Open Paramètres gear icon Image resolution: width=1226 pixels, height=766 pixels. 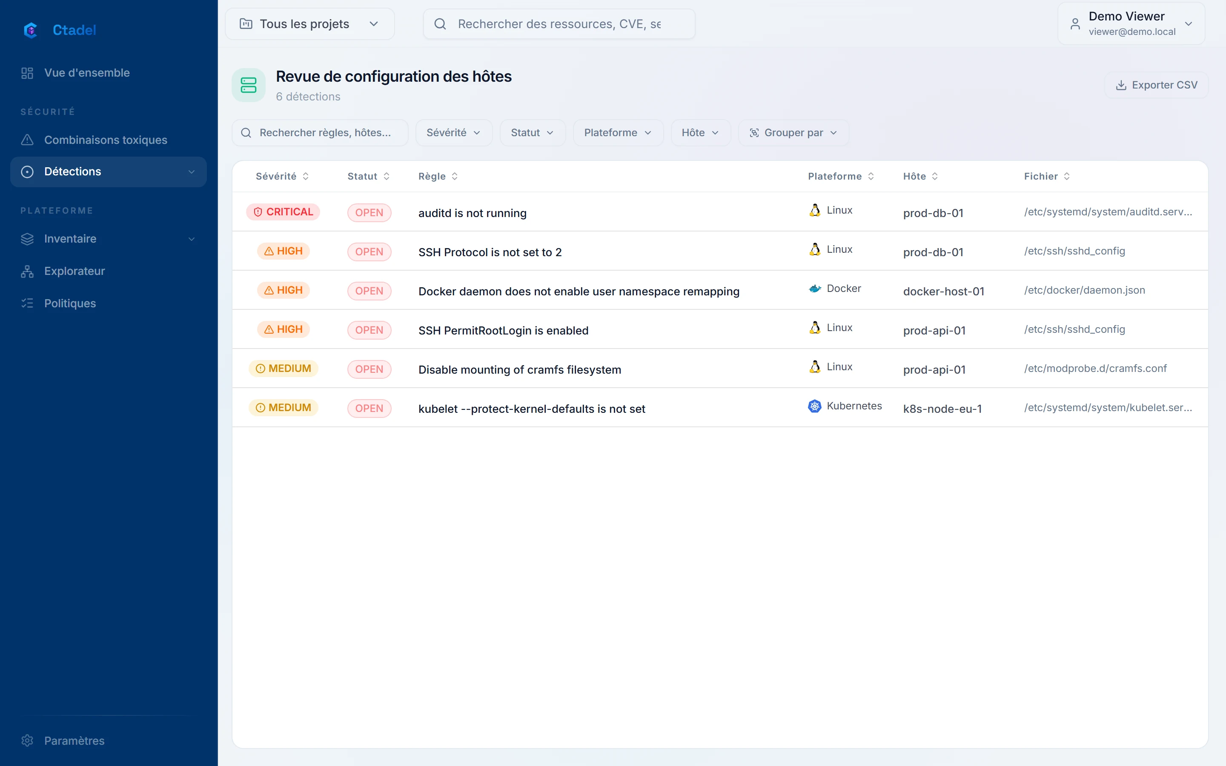pos(27,740)
